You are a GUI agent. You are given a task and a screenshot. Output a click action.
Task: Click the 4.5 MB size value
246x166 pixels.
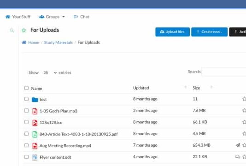199,134
